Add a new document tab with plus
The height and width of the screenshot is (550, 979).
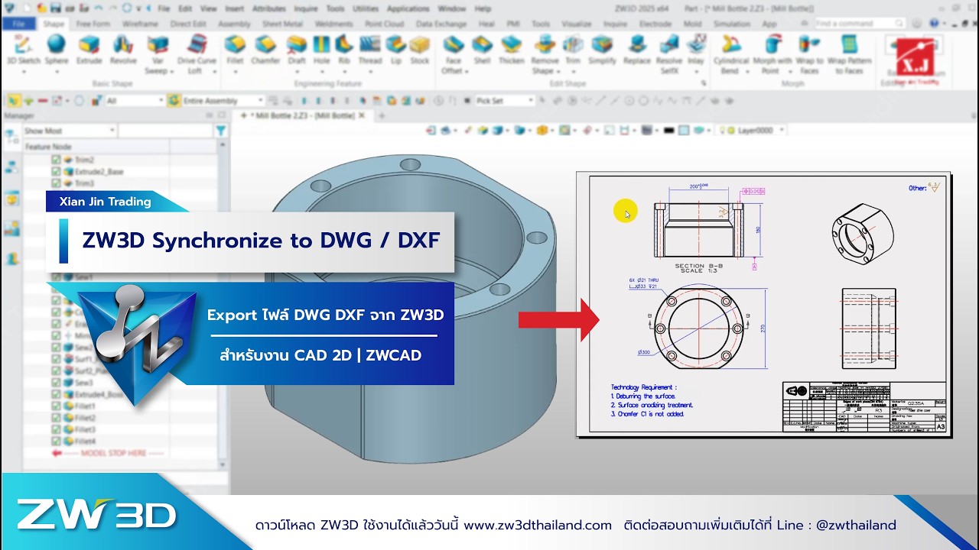point(381,115)
